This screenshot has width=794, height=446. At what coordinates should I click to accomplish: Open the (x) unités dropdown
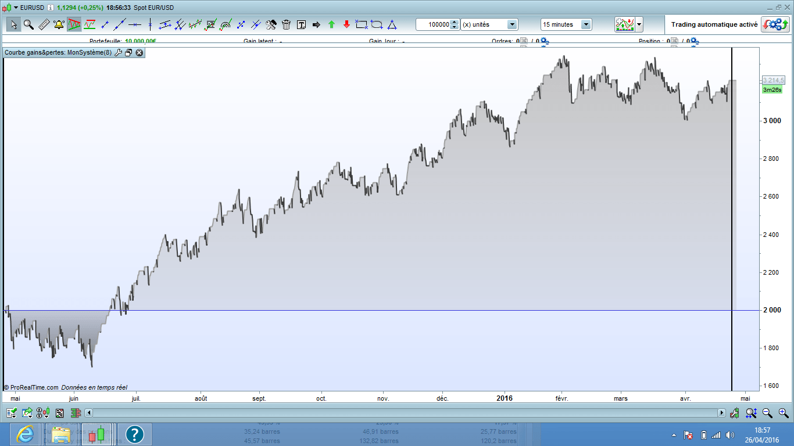tap(489, 24)
